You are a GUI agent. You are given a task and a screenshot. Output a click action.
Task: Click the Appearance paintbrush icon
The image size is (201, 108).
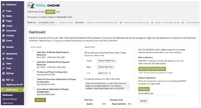pos(3,54)
